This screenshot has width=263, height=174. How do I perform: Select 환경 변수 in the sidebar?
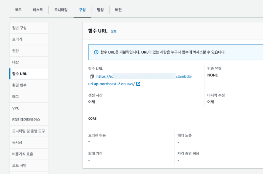click(x=19, y=85)
